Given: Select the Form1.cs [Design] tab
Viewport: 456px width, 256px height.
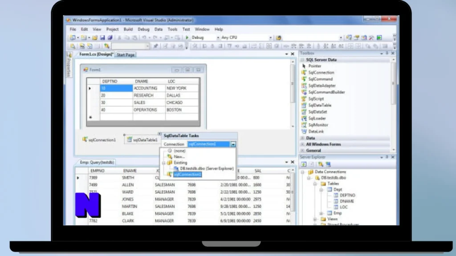Looking at the screenshot, I should click(x=96, y=54).
